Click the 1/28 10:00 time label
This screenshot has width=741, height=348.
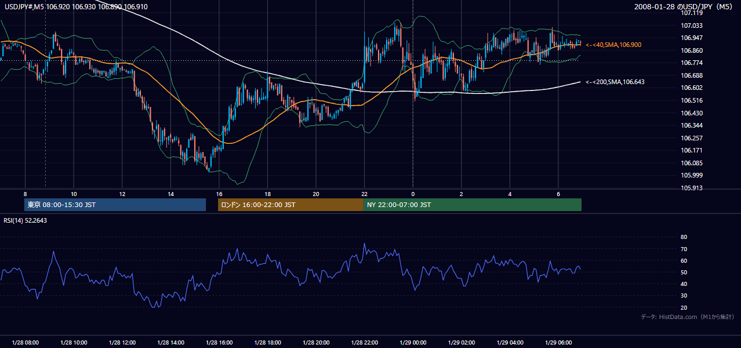[74, 342]
